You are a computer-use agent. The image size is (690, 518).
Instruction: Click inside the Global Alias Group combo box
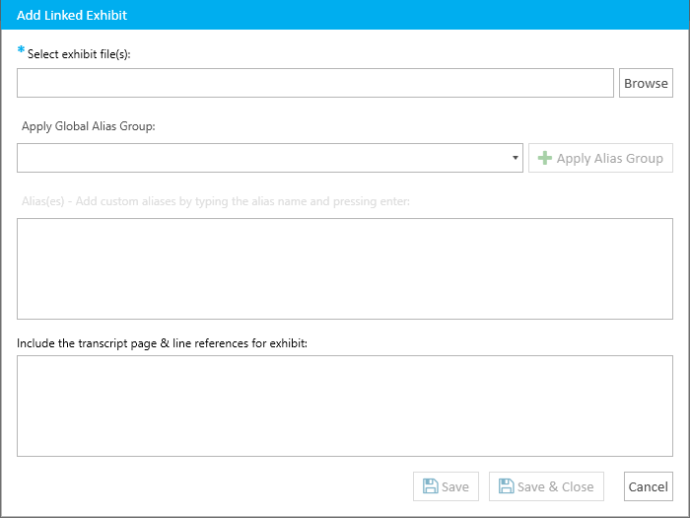pyautogui.click(x=270, y=158)
